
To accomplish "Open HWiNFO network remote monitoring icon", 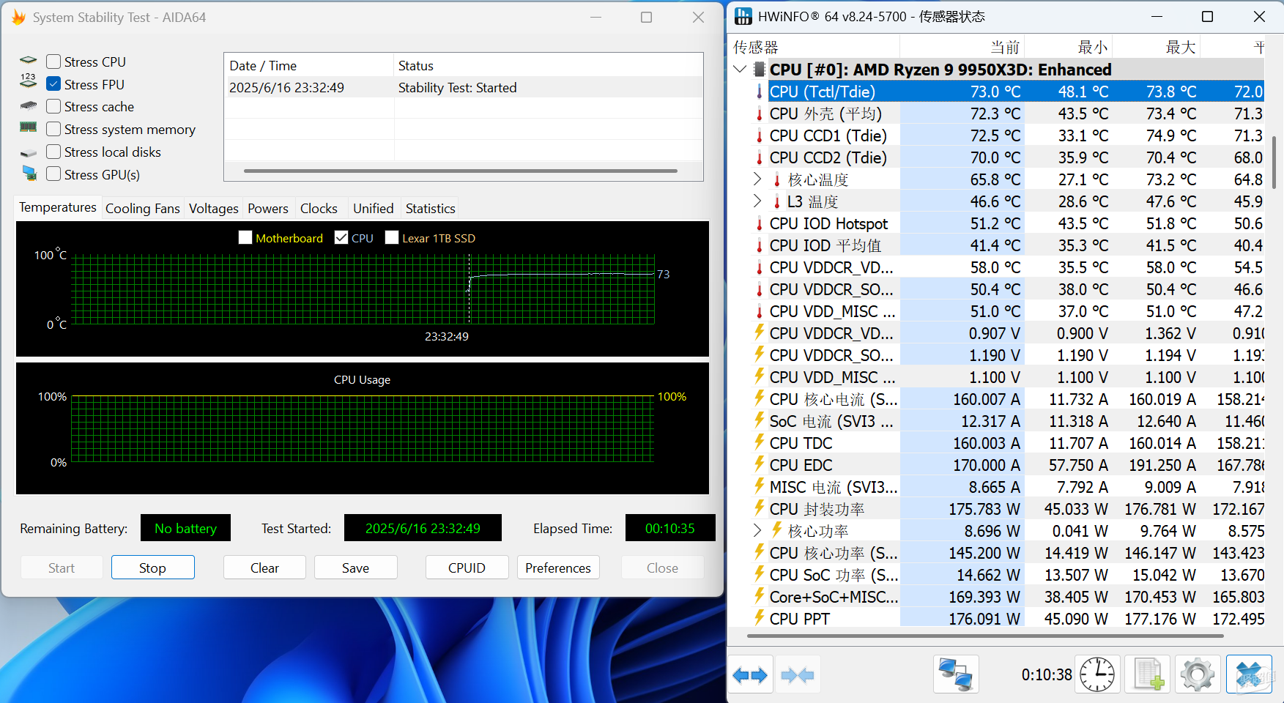I will [955, 674].
